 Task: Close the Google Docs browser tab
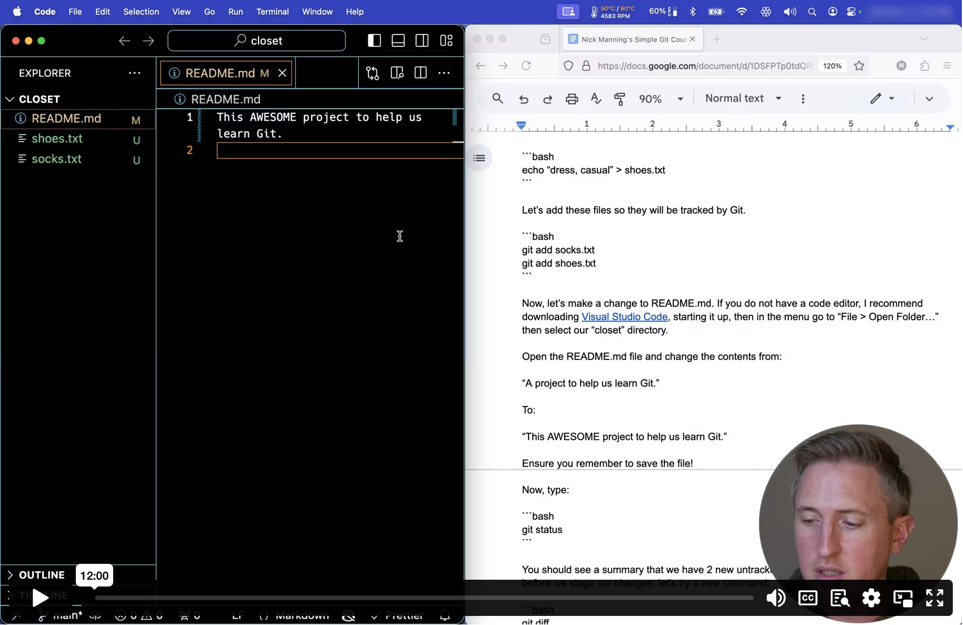(693, 39)
